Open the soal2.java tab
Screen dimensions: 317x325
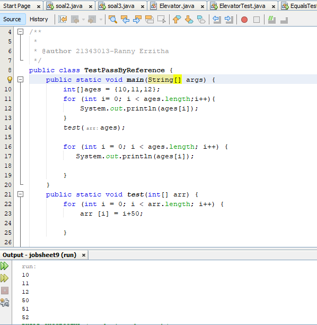[x=69, y=6]
